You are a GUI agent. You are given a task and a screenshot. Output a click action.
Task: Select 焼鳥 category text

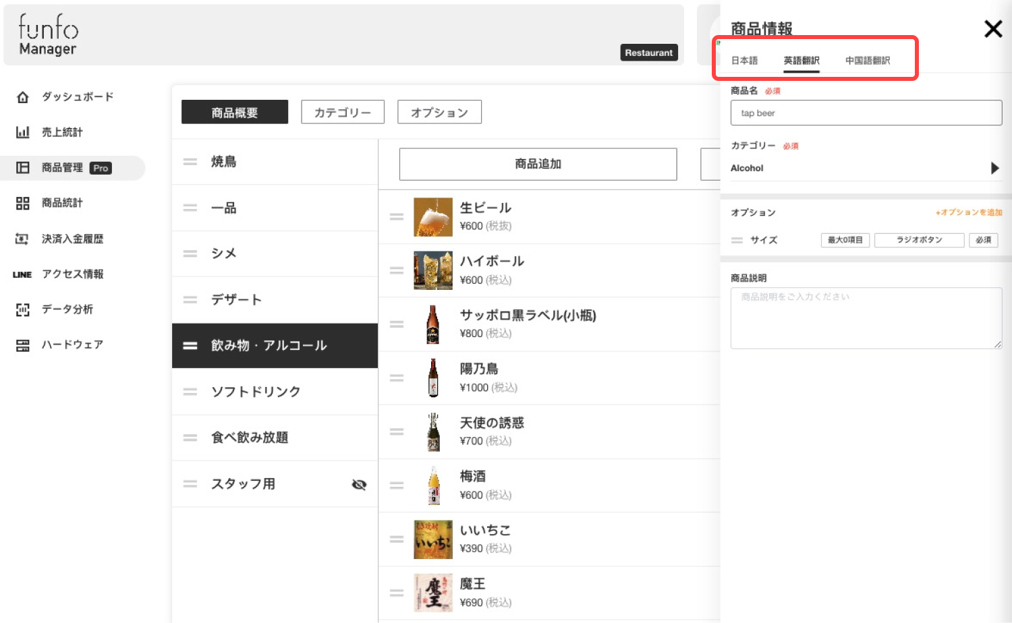pyautogui.click(x=224, y=162)
